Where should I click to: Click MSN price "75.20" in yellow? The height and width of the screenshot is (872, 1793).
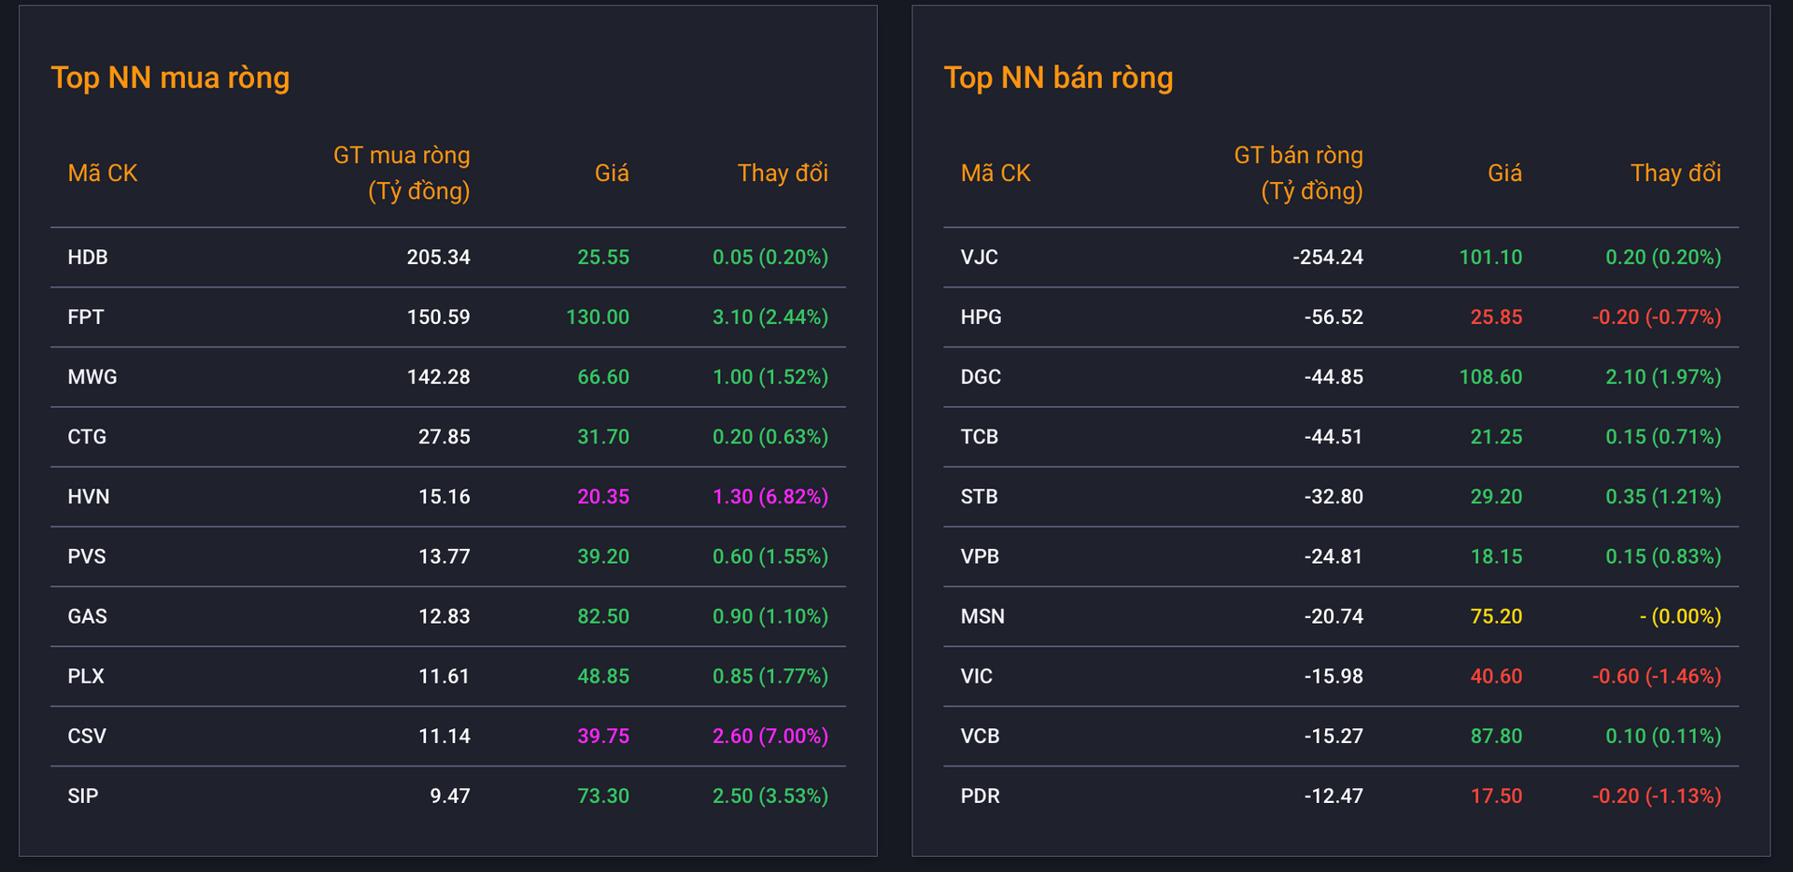[x=1496, y=615]
